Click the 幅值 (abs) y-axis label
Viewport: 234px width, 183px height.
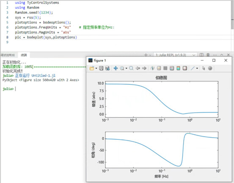point(94,100)
